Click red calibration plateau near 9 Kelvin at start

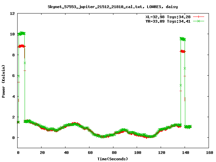22,46
